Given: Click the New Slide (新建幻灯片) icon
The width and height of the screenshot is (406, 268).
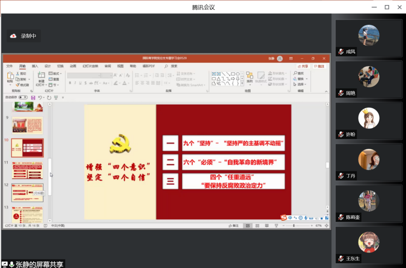Looking at the screenshot, I should 41,75.
